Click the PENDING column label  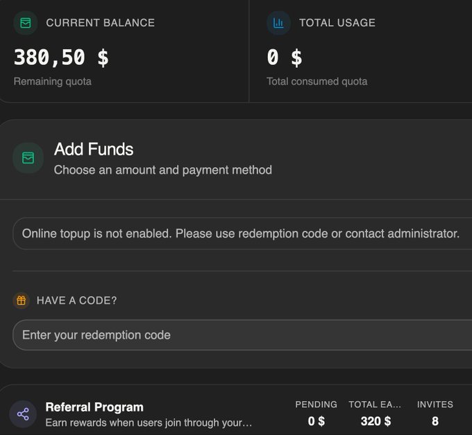point(316,405)
